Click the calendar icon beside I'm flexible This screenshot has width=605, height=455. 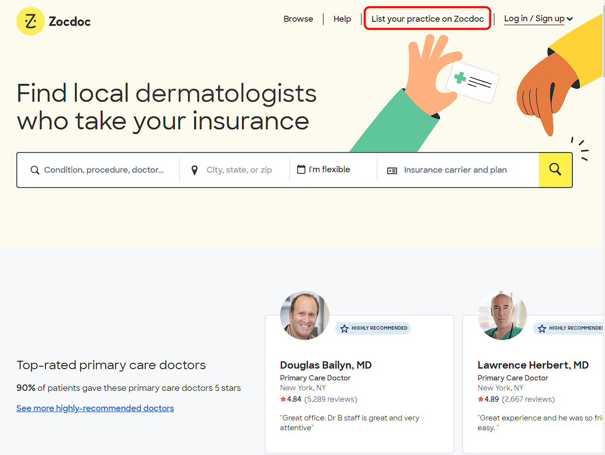point(301,169)
